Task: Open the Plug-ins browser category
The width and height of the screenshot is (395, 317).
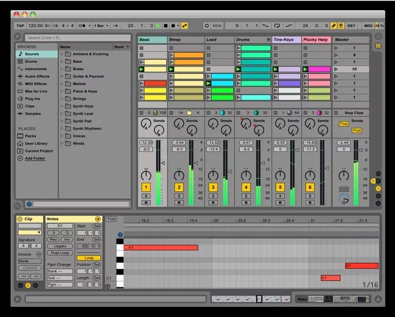Action: tap(37, 99)
